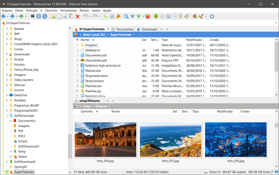
Task: Click the Pictures breadcrumb in lower pane
Action: [x=101, y=106]
